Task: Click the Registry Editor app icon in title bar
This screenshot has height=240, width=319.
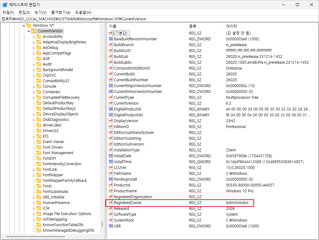Action: coord(5,5)
